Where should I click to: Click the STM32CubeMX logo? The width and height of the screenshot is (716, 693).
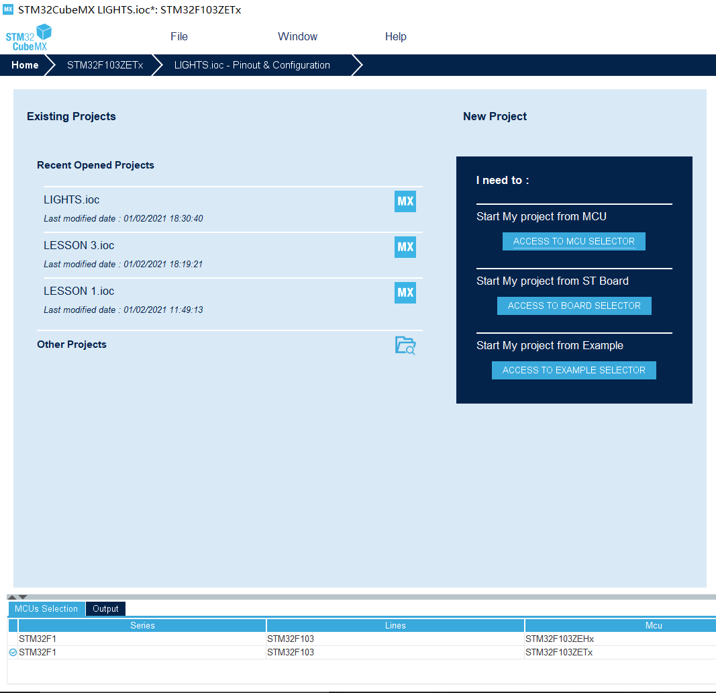(28, 38)
